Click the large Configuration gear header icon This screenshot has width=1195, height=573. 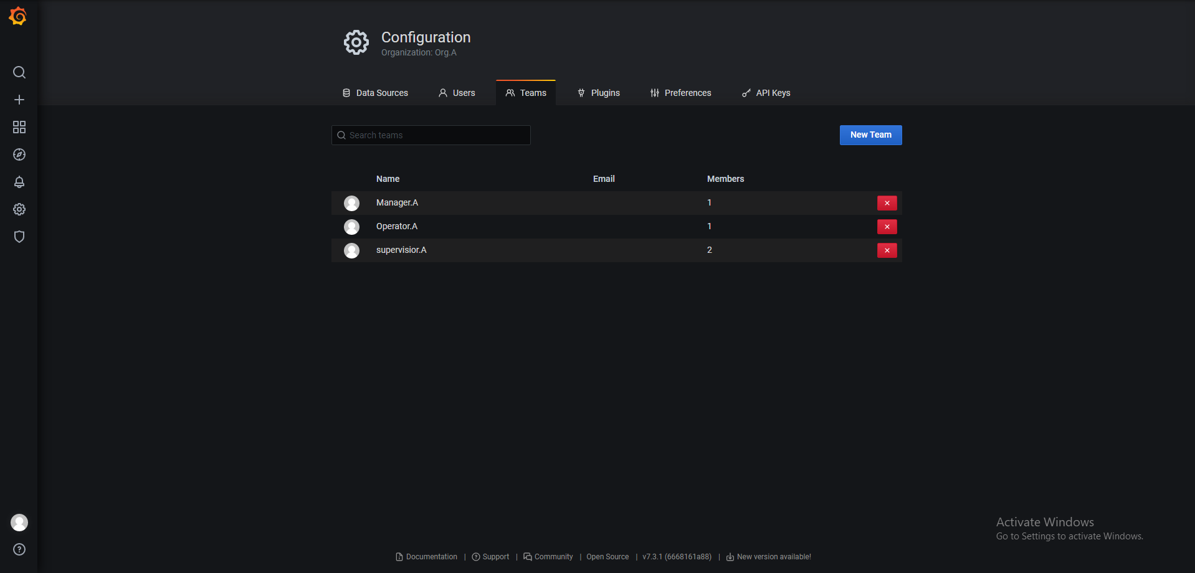tap(356, 42)
